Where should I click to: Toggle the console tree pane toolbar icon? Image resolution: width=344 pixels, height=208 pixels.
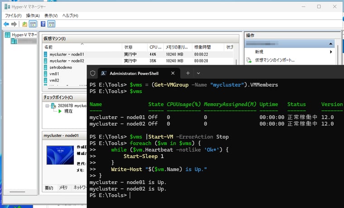(33, 24)
